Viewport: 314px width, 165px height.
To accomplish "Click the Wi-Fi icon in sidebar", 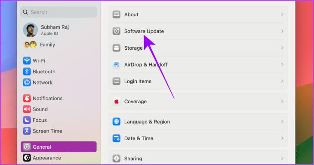I will coord(27,61).
